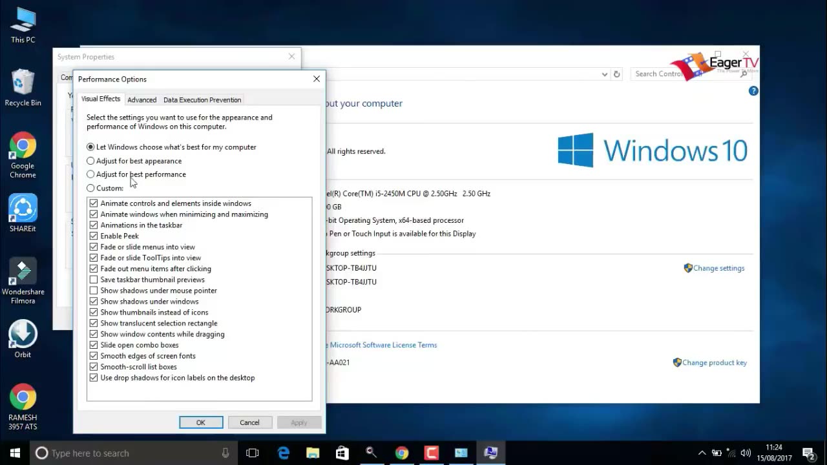Close the Performance Options dialog
The image size is (827, 465).
pyautogui.click(x=317, y=79)
